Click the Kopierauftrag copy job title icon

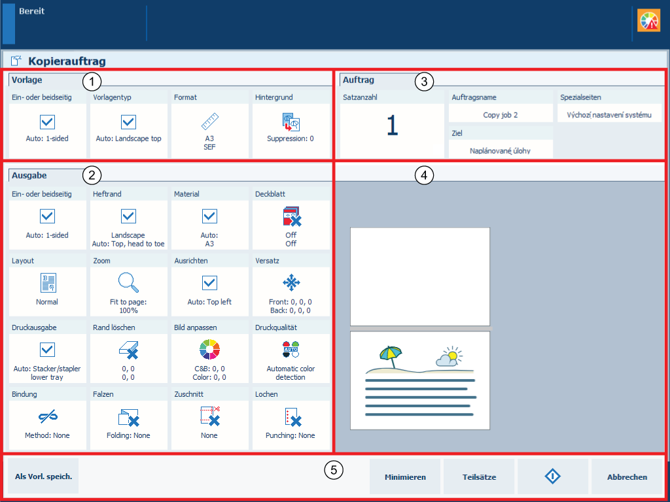[x=16, y=61]
